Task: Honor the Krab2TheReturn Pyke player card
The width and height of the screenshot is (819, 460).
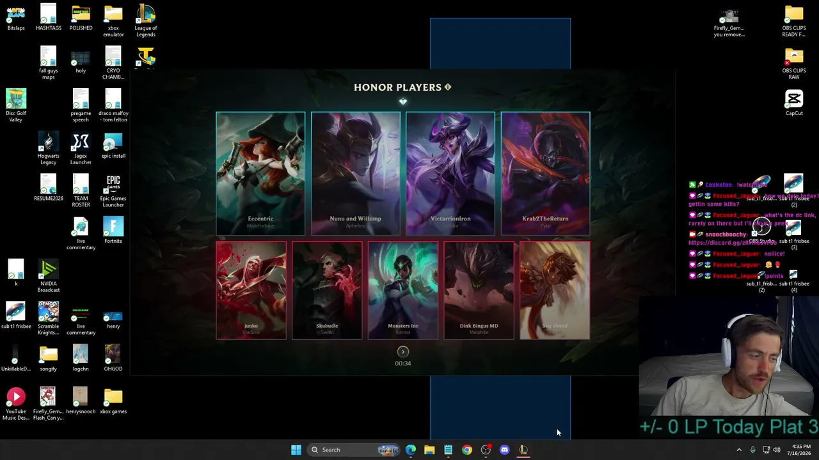Action: coord(545,174)
